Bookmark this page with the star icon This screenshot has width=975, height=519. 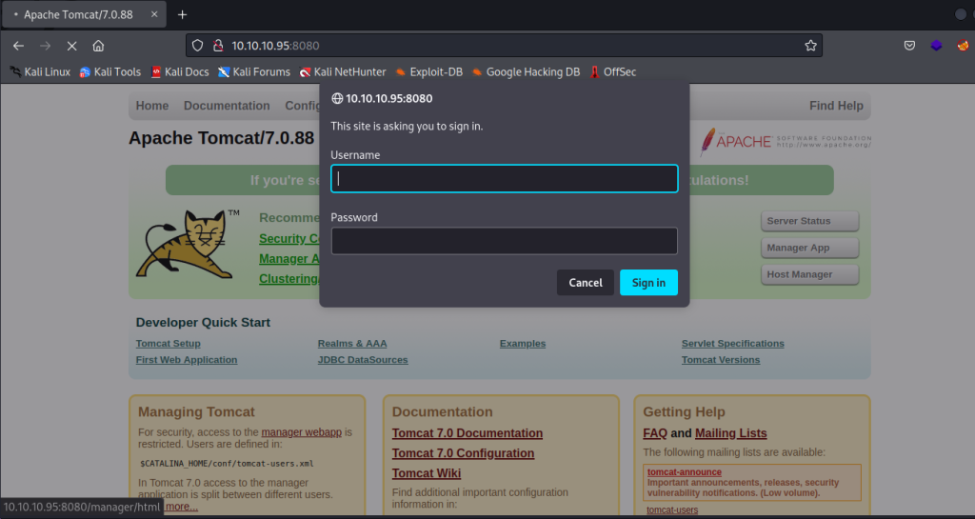[x=810, y=46]
